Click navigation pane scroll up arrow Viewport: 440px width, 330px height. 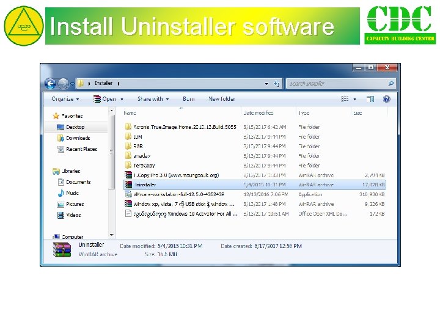(x=112, y=111)
